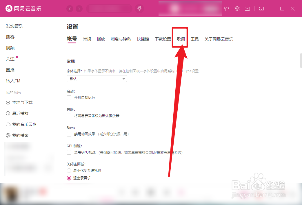Switch to the 帐号 settings tab
The width and height of the screenshot is (302, 205).
[x=72, y=39]
